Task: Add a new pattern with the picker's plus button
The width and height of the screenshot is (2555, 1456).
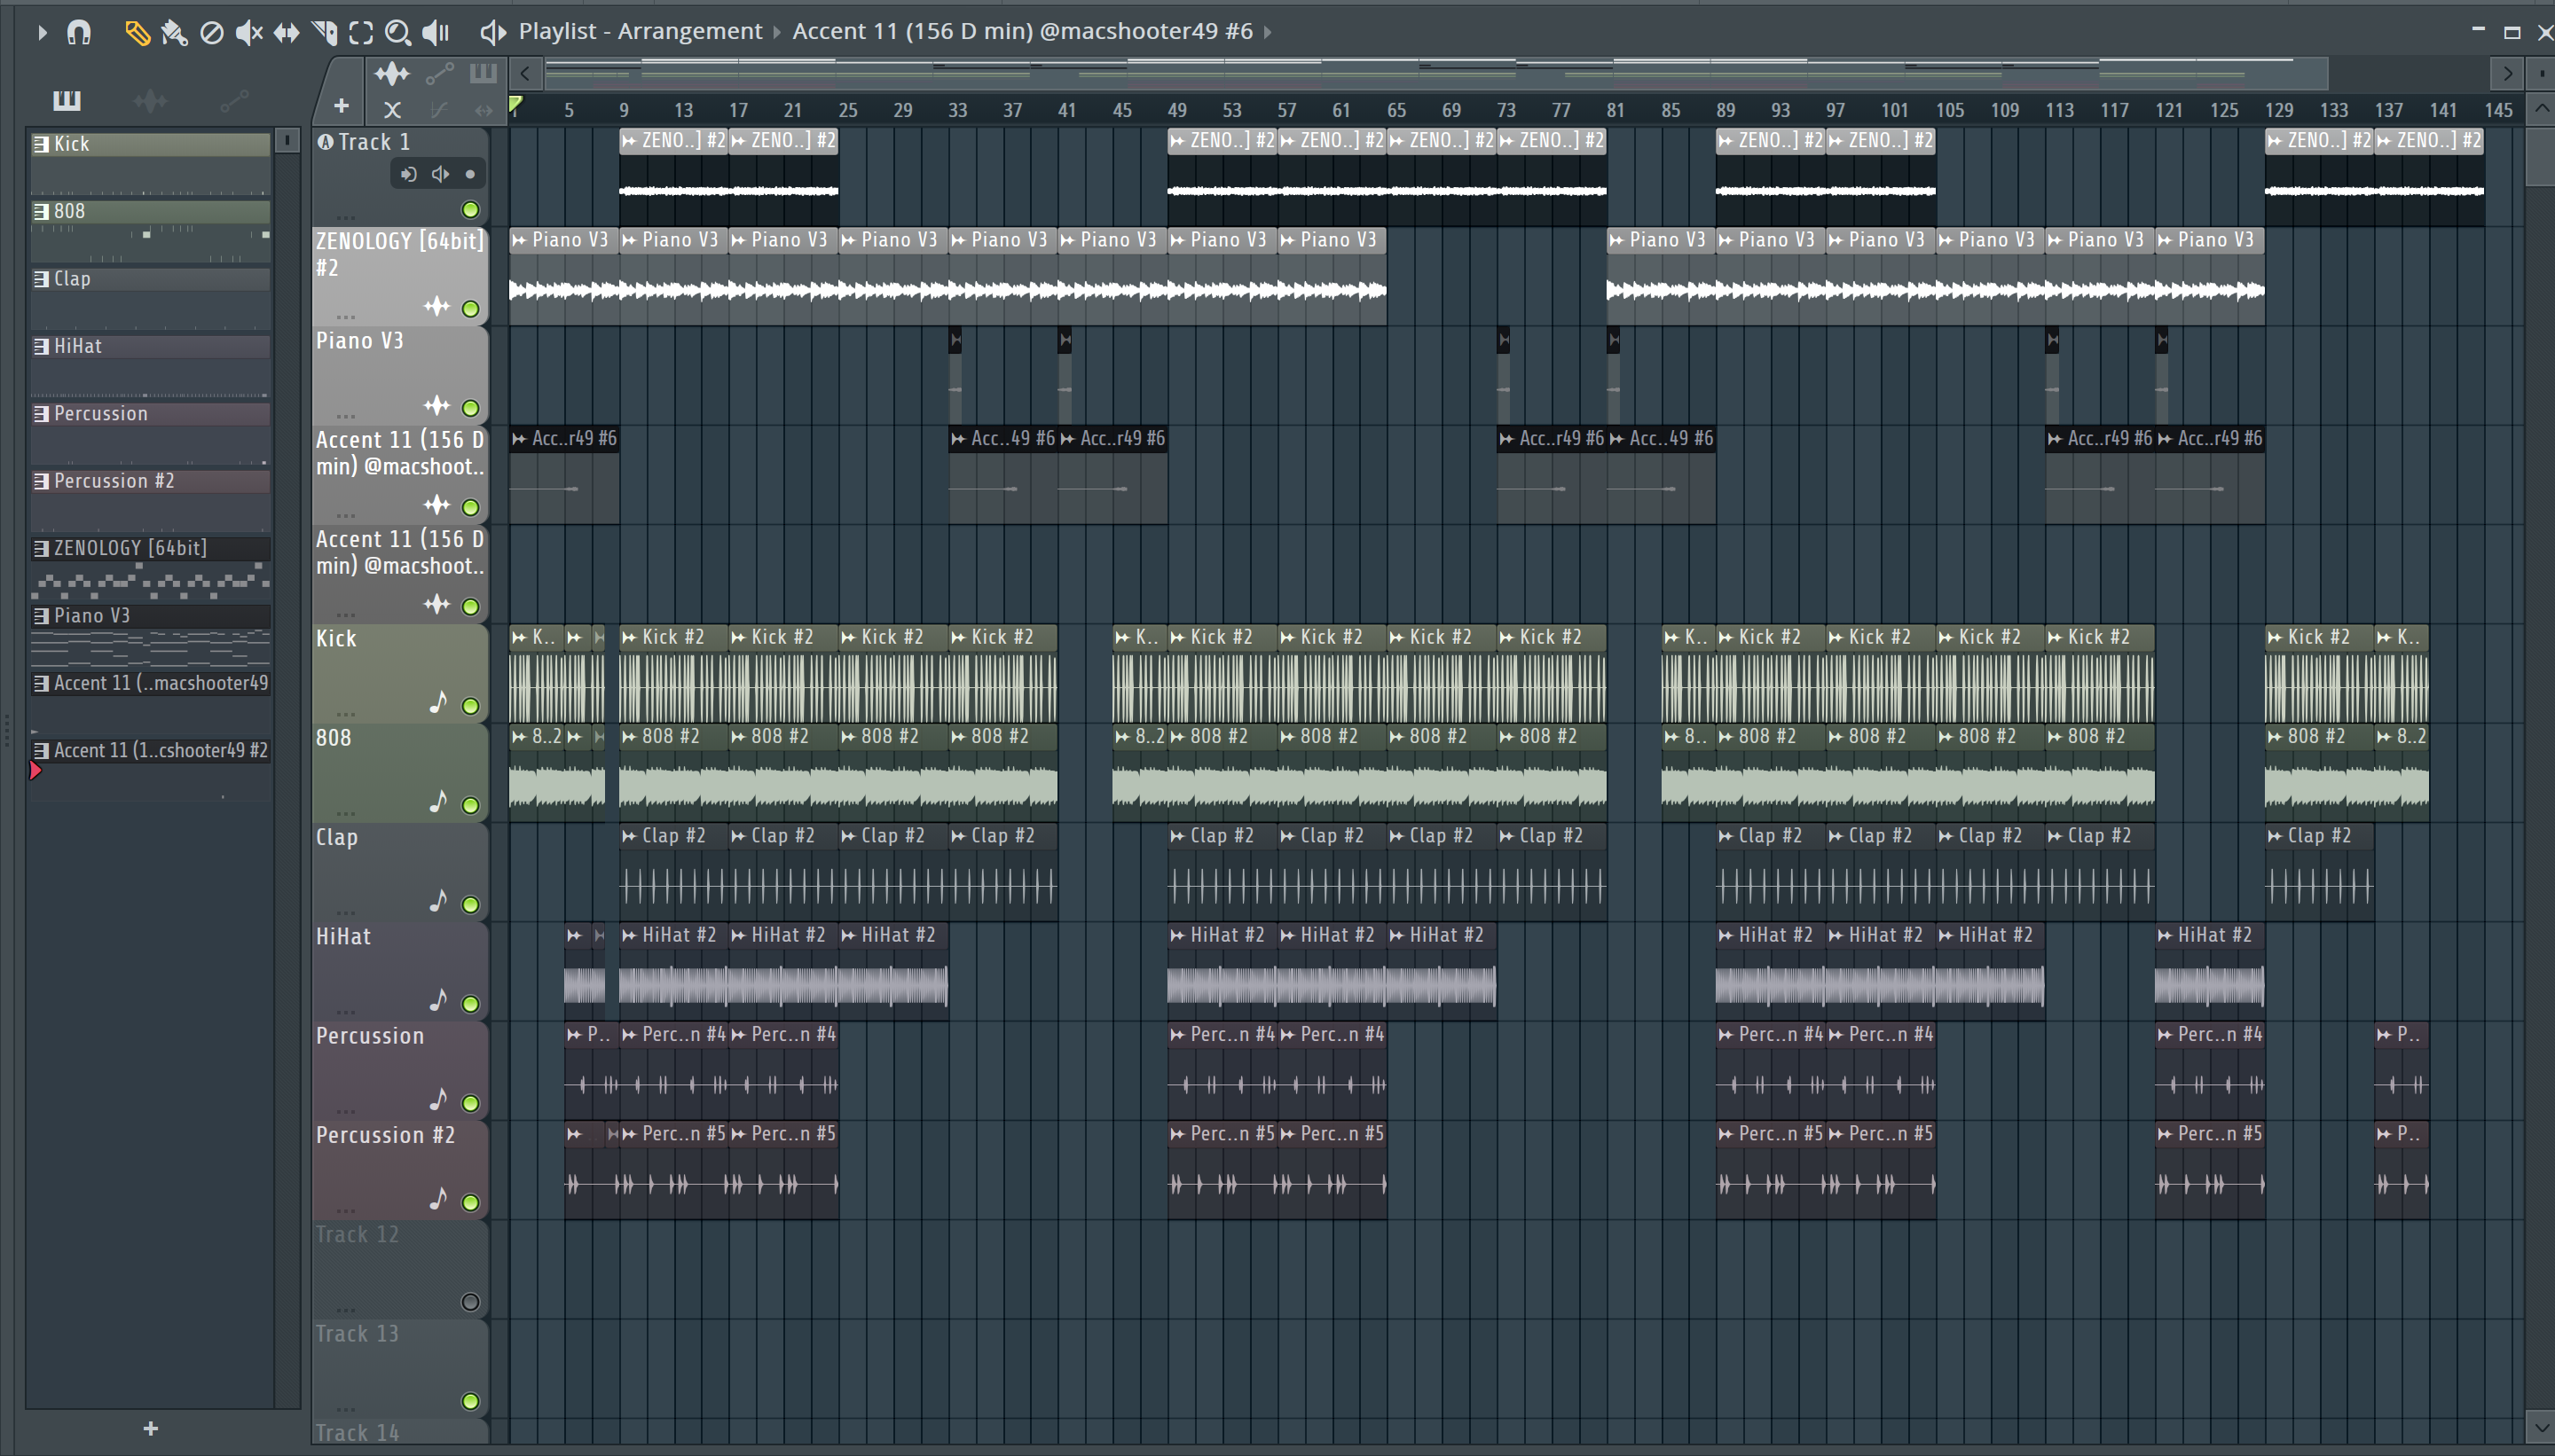Action: [150, 1429]
